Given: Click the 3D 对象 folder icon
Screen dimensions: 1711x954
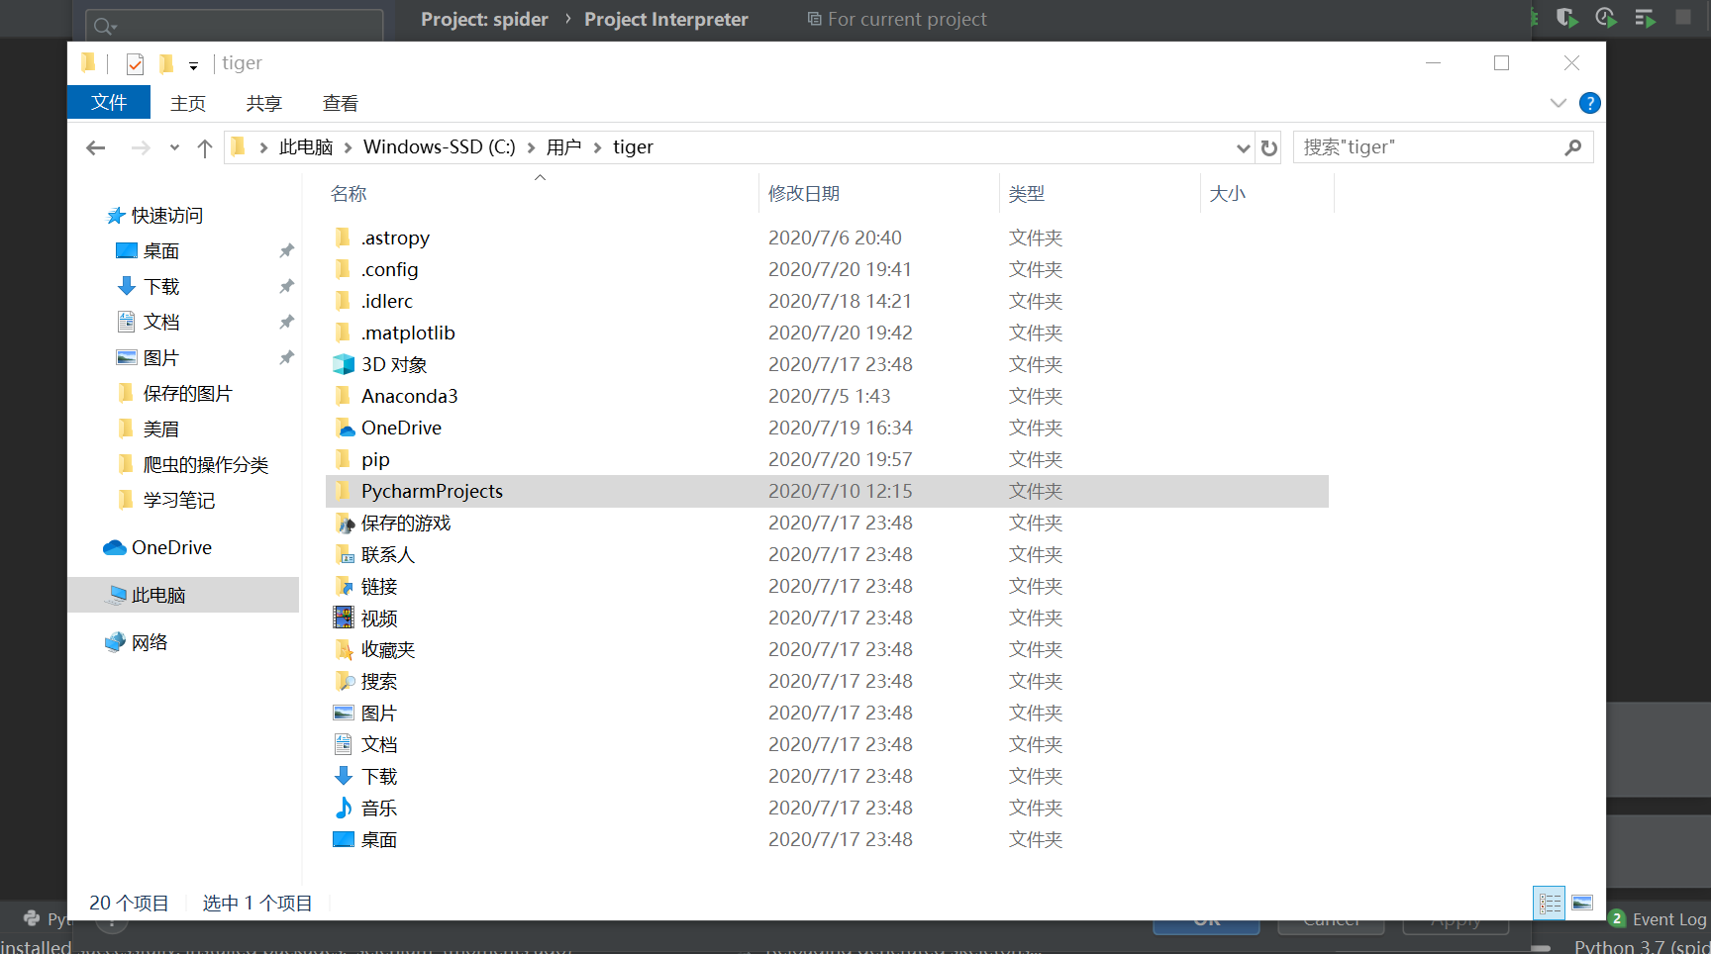Looking at the screenshot, I should tap(344, 364).
